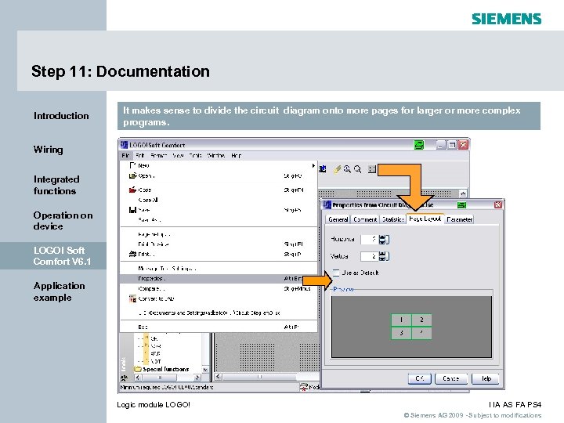This screenshot has width=564, height=423.
Task: Click the yellow pencil tool in toolbar
Action: click(x=337, y=169)
